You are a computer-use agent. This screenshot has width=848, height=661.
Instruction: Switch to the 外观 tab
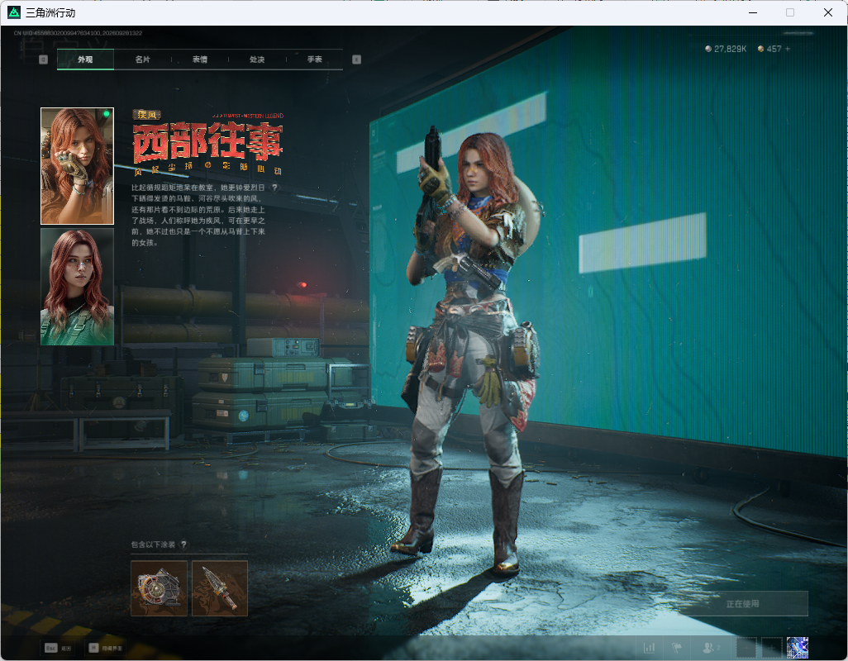(85, 59)
